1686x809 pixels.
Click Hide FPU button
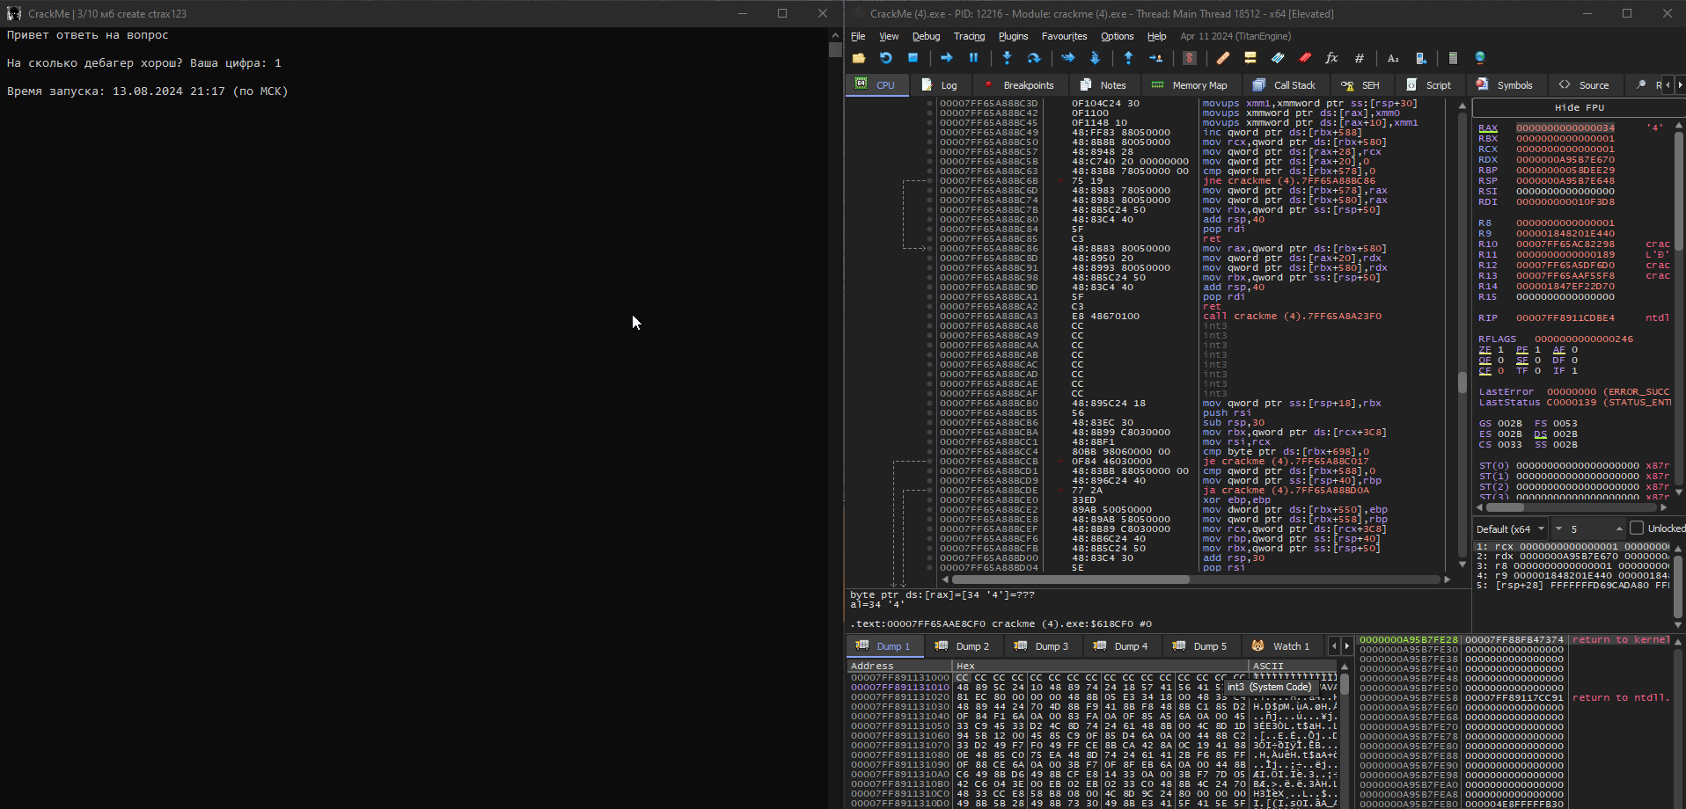tap(1579, 107)
